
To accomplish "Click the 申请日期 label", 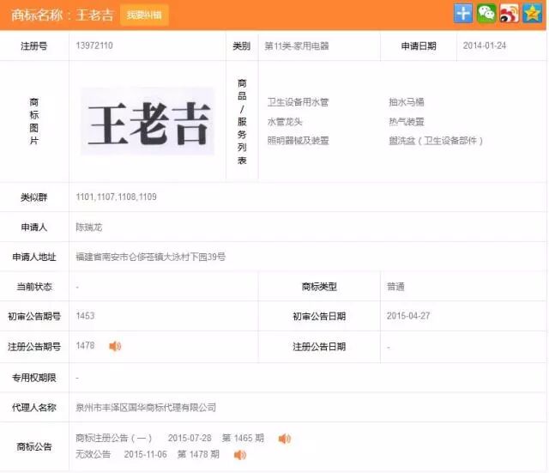I will pyautogui.click(x=419, y=45).
